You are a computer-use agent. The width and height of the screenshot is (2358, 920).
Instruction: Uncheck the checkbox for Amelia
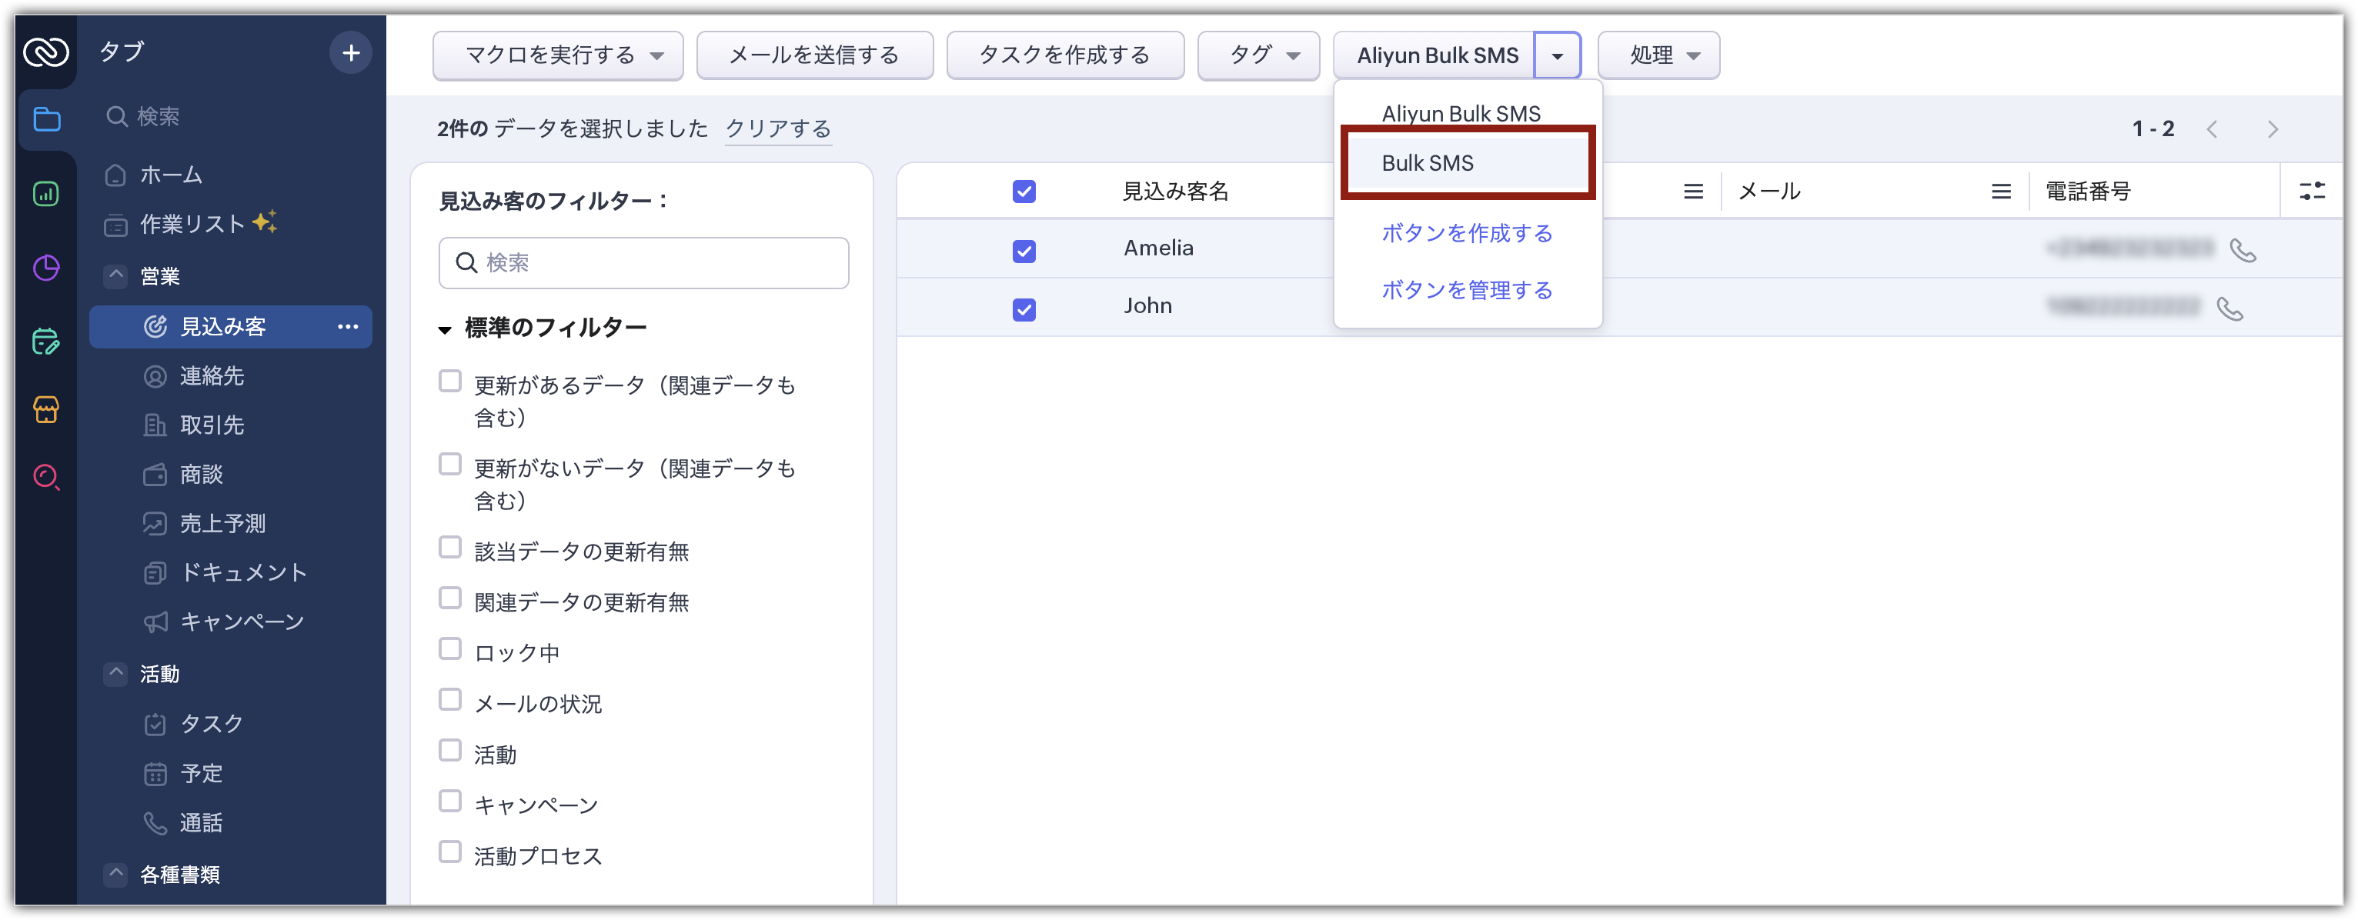pos(1024,251)
